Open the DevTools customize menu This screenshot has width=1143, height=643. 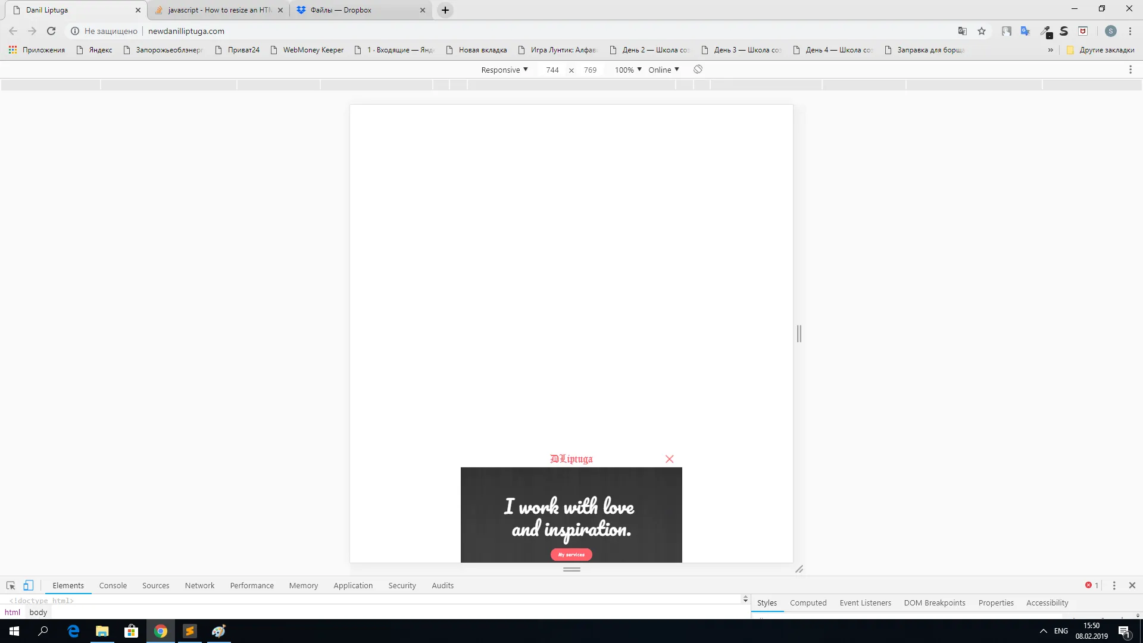(x=1114, y=585)
